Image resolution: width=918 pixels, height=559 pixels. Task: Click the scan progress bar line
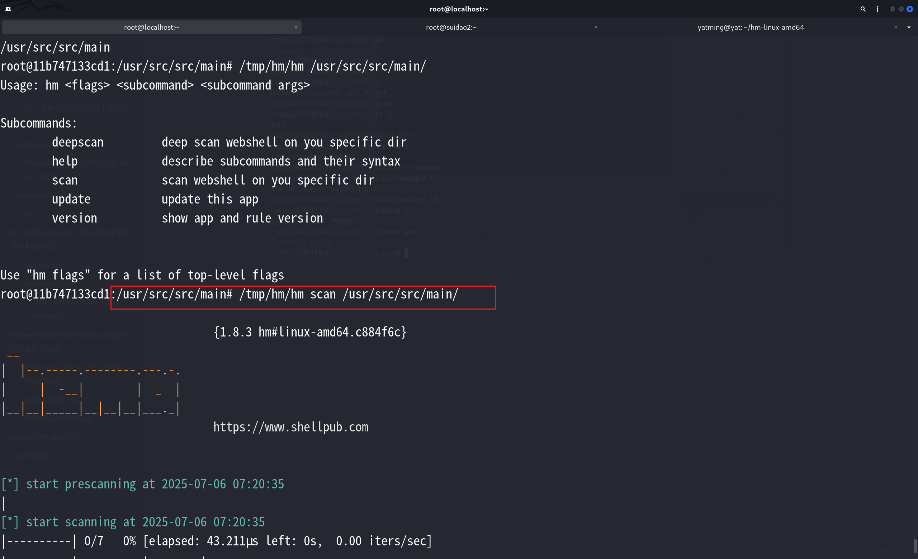coord(216,541)
